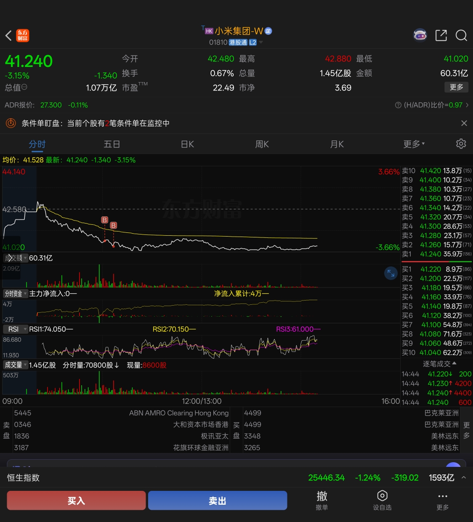Click the 均价 41.528 average price label
Image resolution: width=473 pixels, height=522 pixels.
tap(23, 160)
